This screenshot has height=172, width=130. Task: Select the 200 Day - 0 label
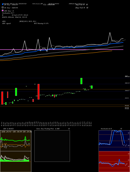point(9,11)
